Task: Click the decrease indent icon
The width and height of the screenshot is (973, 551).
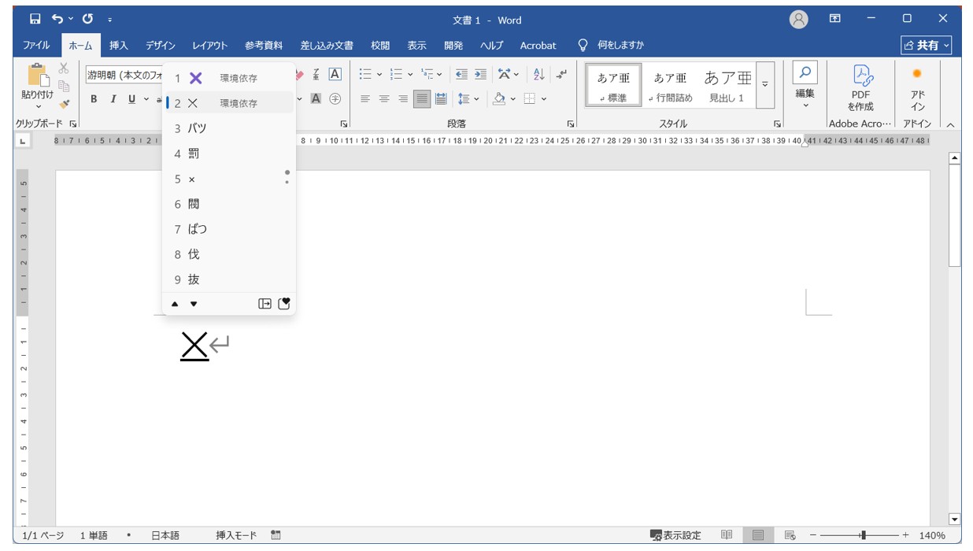Action: coord(461,74)
